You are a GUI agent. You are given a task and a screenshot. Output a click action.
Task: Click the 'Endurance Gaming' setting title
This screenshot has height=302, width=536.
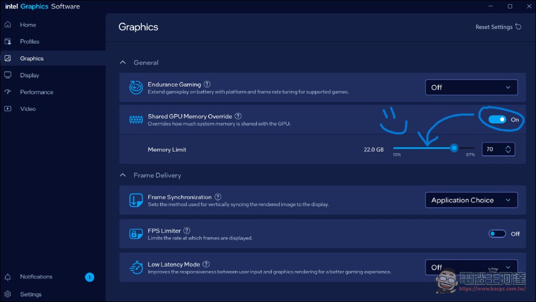(174, 85)
